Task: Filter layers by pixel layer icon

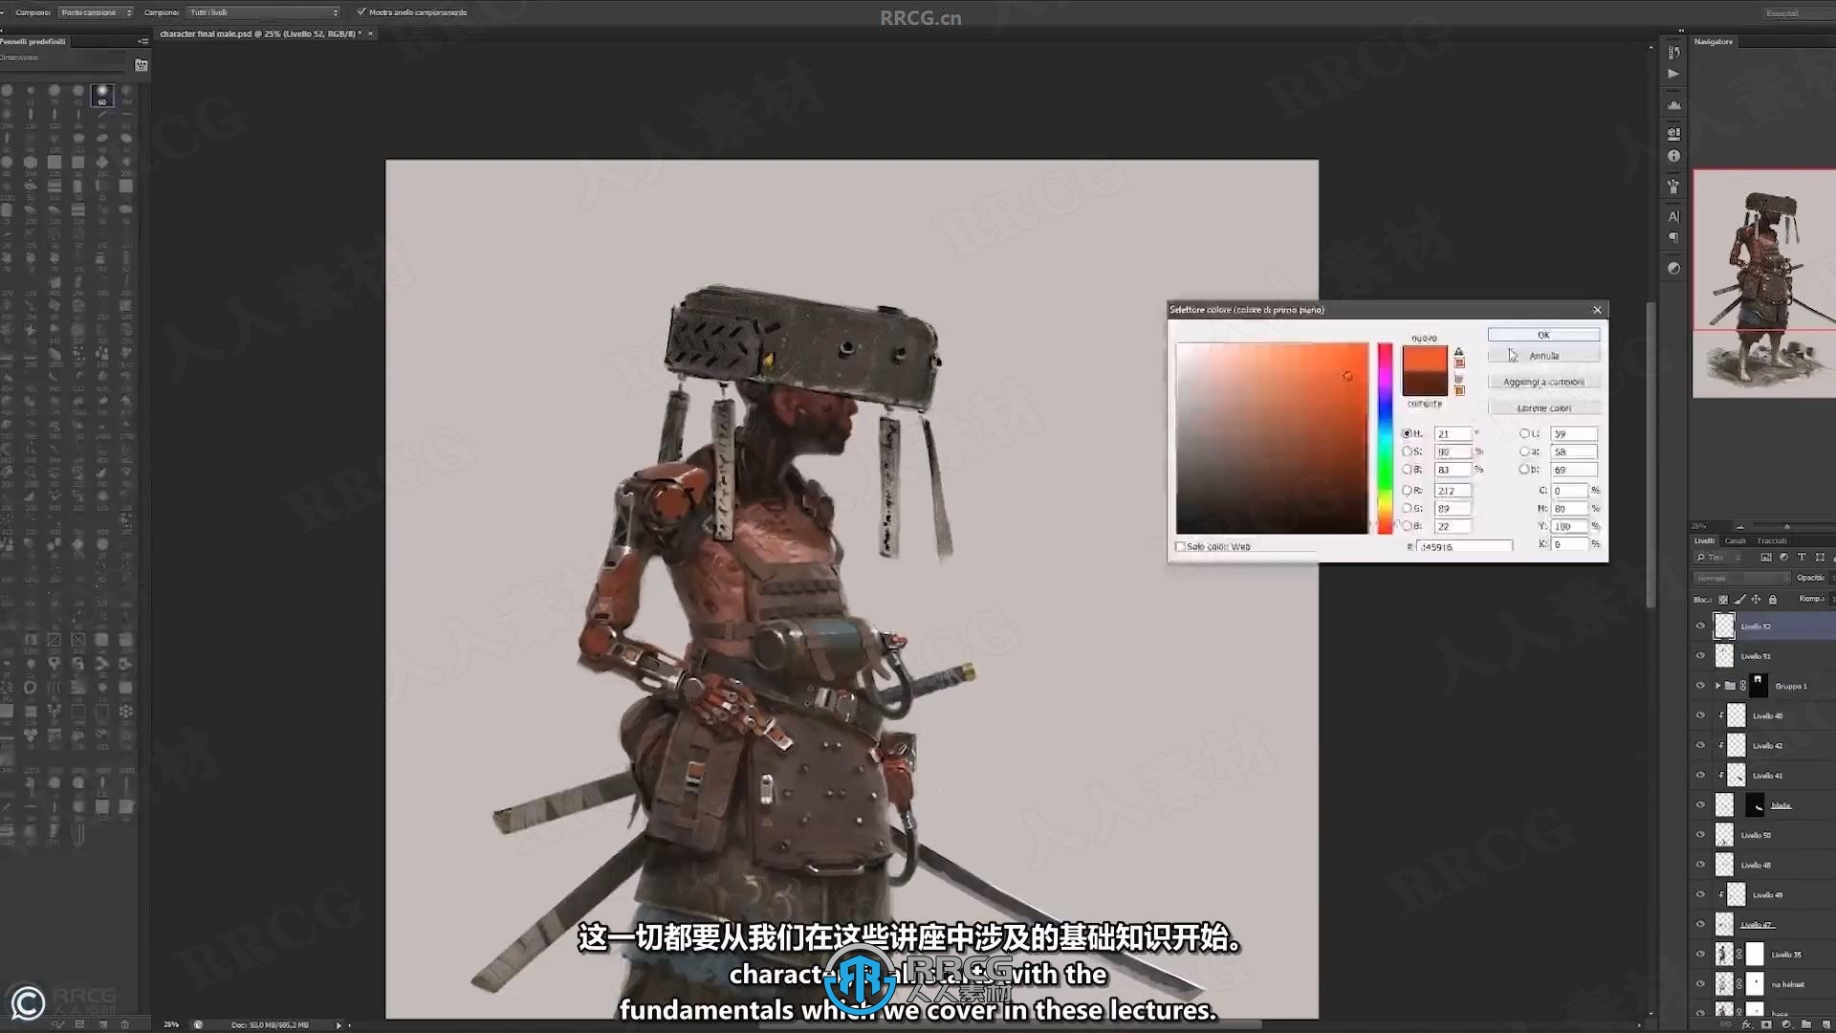Action: coord(1765,557)
